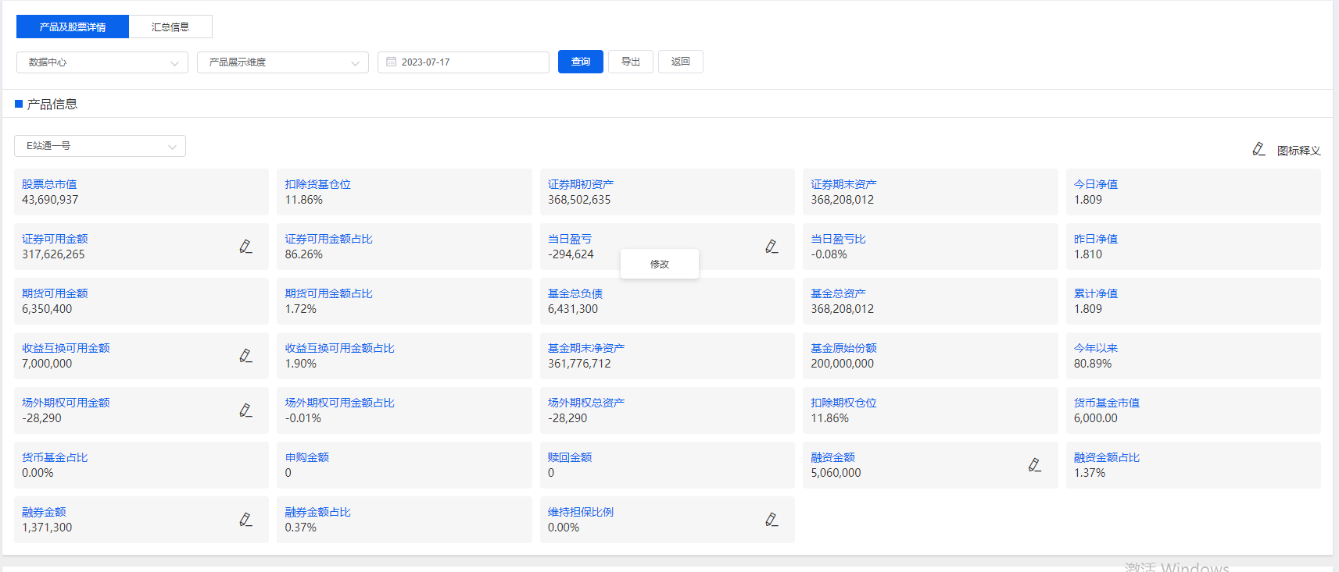Click the value 6,431,300
The height and width of the screenshot is (572, 1339).
(x=573, y=309)
